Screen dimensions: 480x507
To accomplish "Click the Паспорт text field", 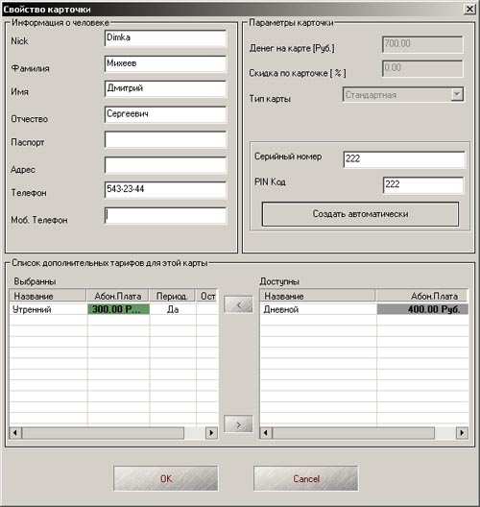I will [x=165, y=139].
